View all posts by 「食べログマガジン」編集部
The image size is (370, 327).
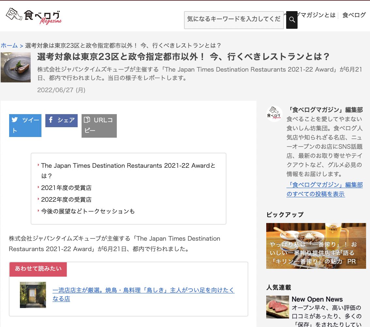point(324,189)
